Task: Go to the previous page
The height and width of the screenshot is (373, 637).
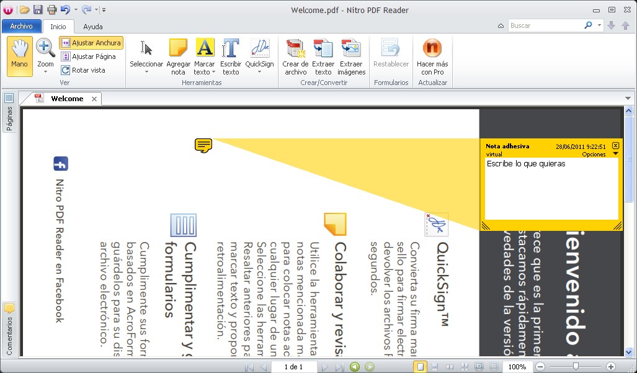Action: tap(263, 367)
